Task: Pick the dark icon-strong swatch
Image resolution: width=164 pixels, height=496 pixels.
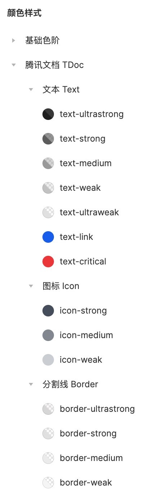Action: tap(48, 311)
